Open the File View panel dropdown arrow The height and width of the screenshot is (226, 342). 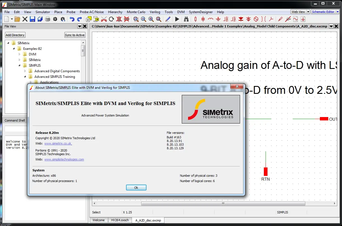coord(80,26)
